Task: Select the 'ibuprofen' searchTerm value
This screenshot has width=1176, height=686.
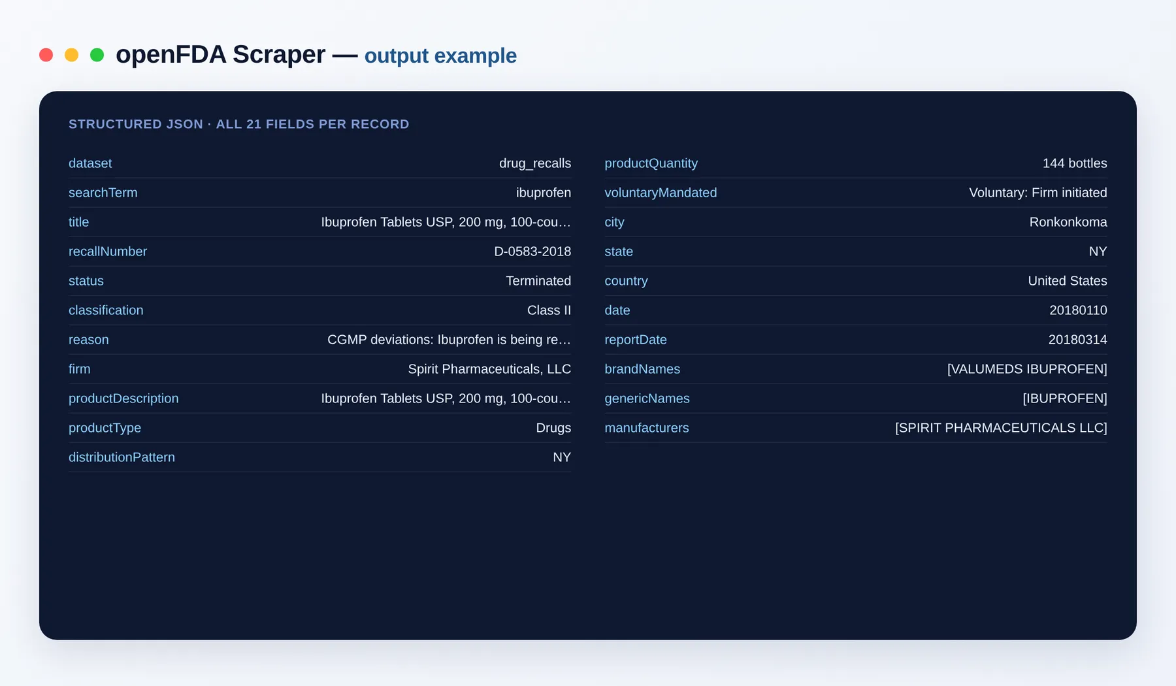Action: coord(544,193)
